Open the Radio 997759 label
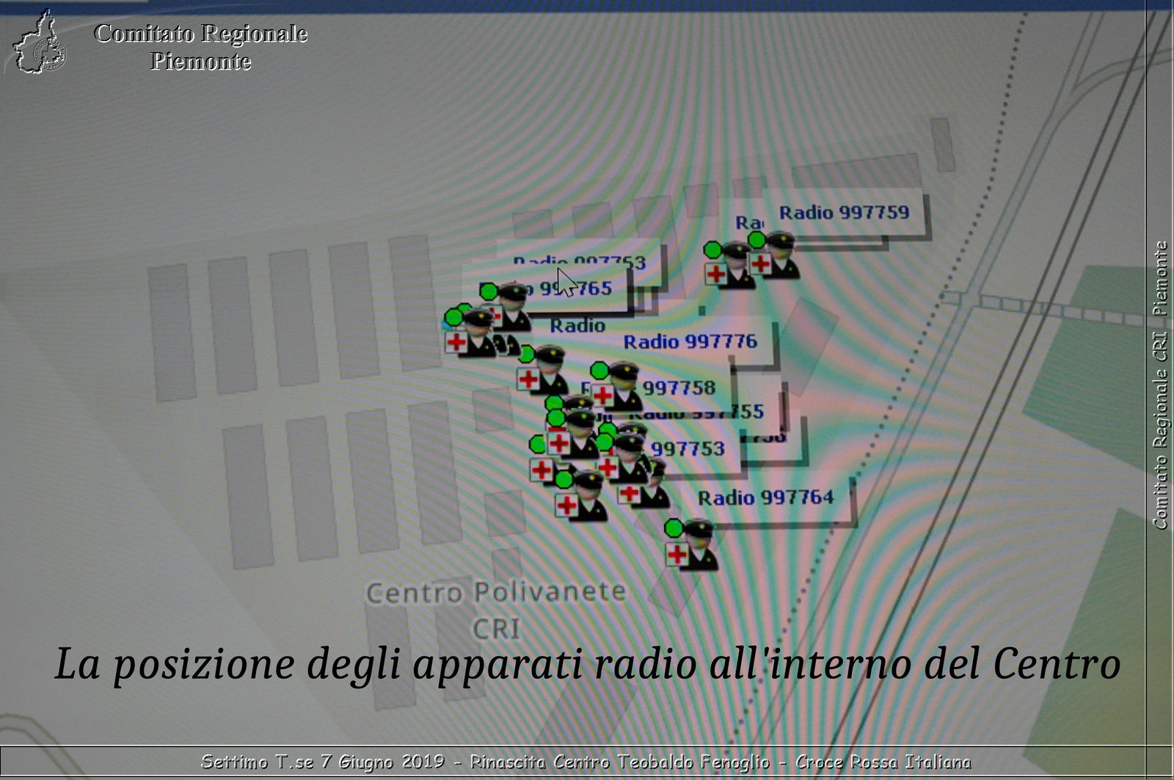This screenshot has width=1174, height=780. pyautogui.click(x=844, y=213)
